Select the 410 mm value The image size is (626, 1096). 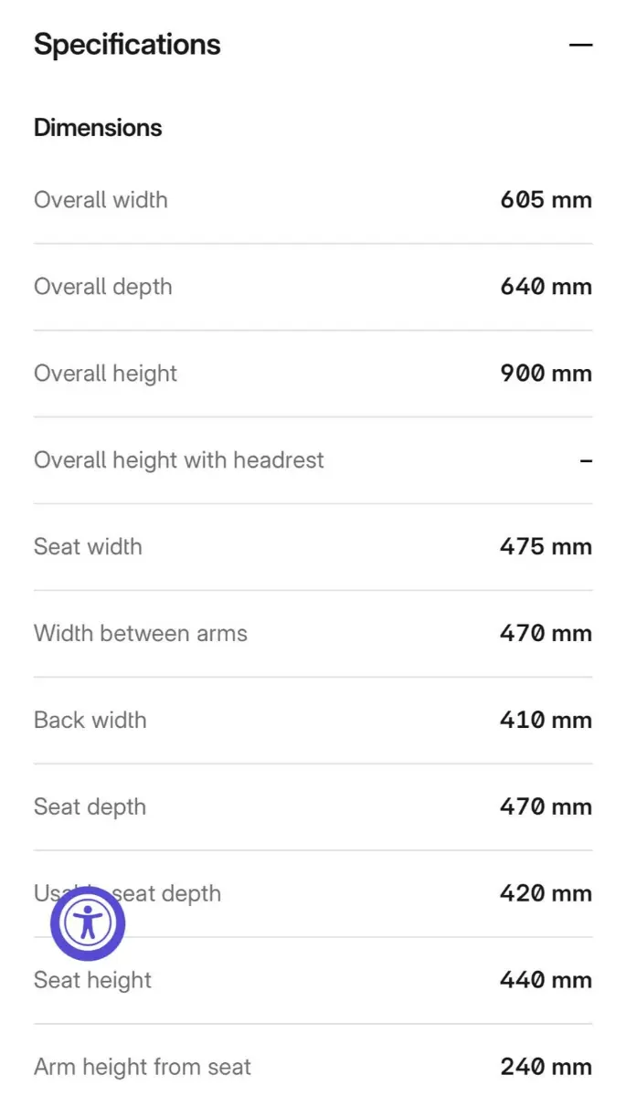(x=546, y=721)
